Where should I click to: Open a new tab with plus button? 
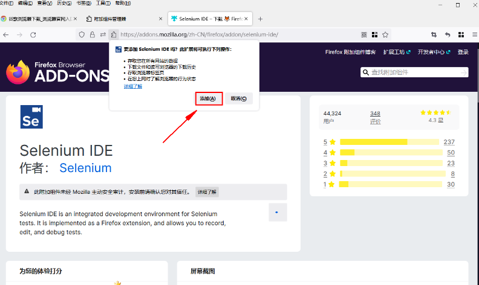click(260, 19)
